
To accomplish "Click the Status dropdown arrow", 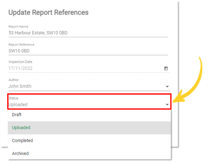I will click(x=167, y=104).
